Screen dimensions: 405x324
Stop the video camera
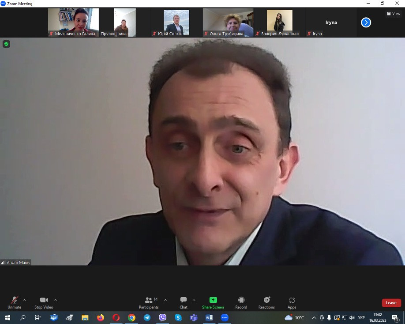point(44,302)
